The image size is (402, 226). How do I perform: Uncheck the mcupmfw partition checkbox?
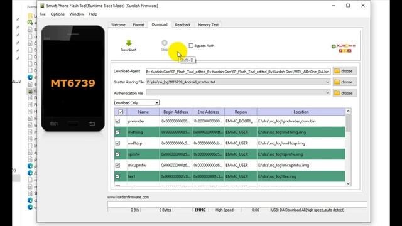[117, 165]
